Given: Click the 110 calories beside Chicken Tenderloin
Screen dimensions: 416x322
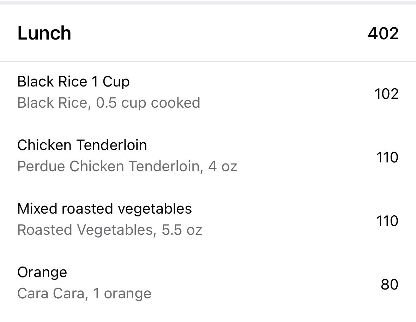Looking at the screenshot, I should [x=387, y=157].
